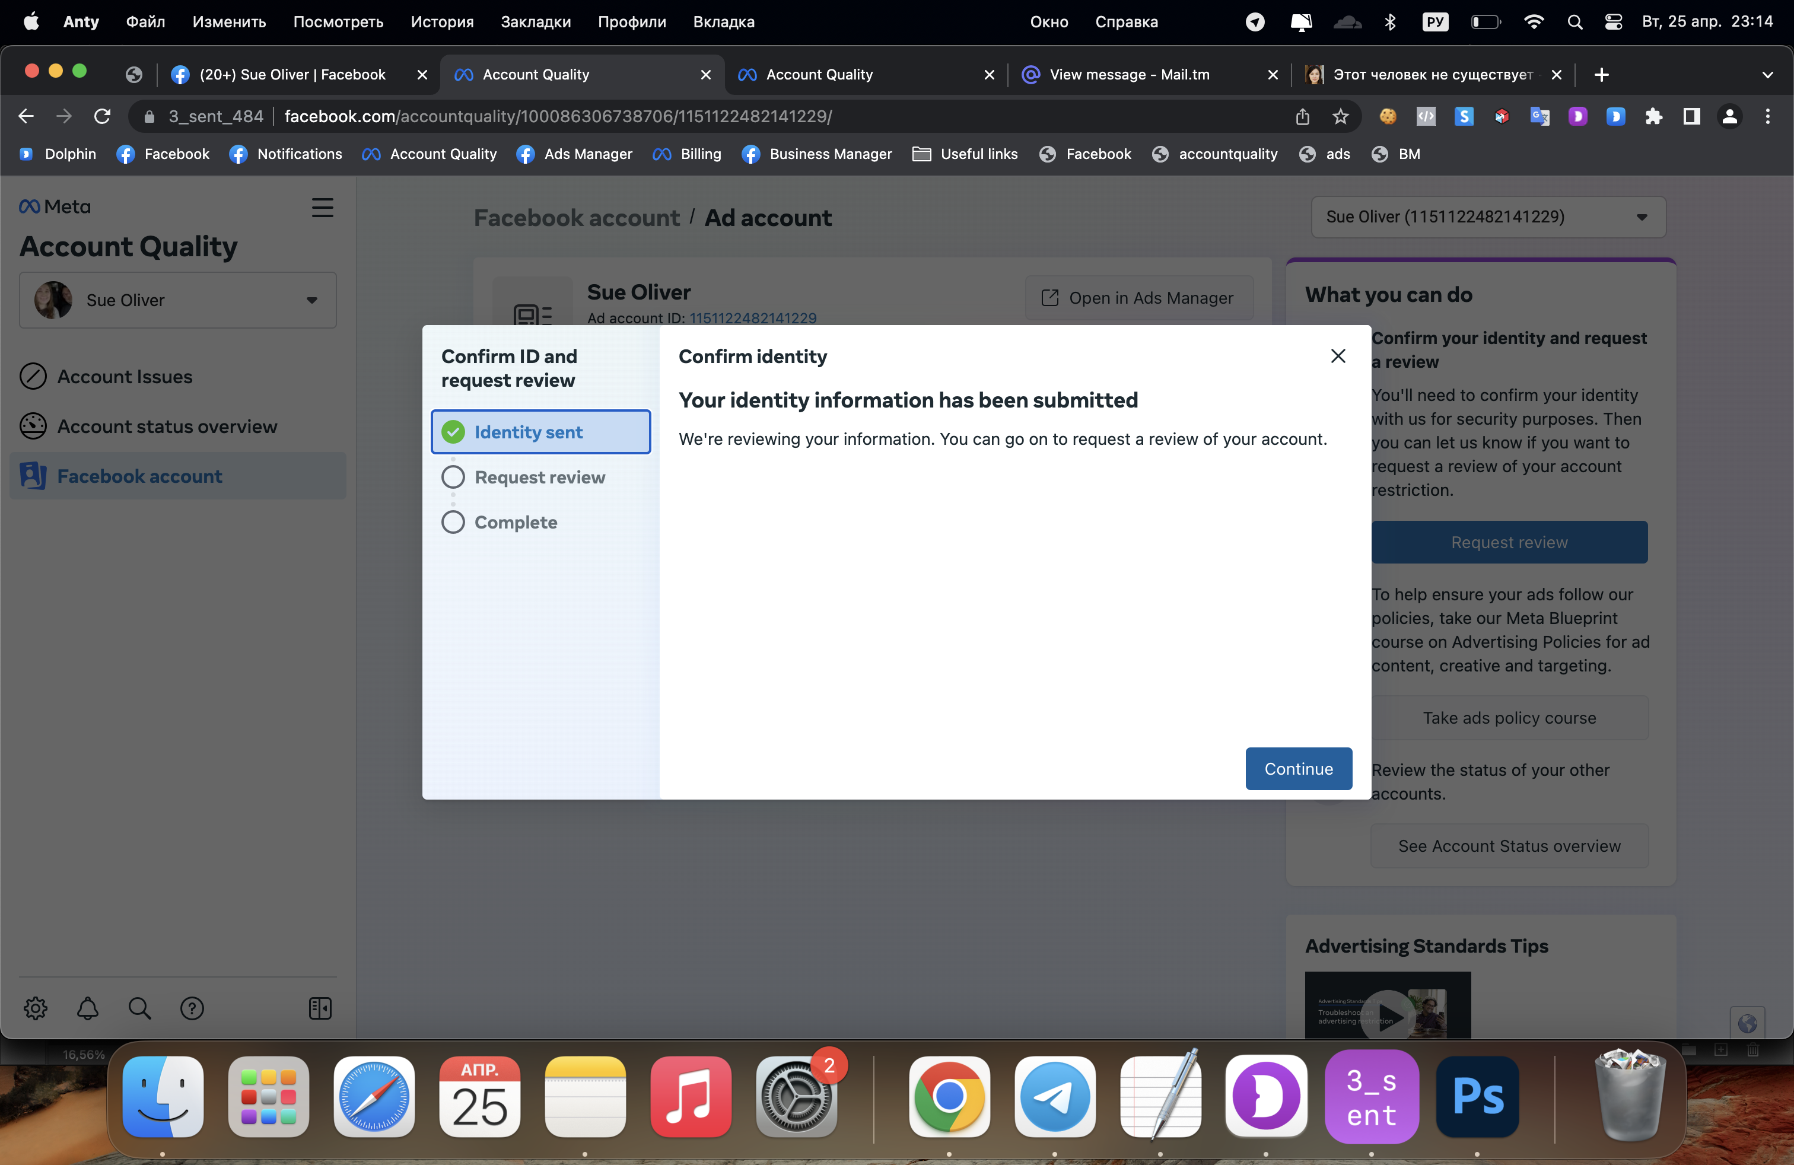
Task: Click the Continue button in the dialog
Action: tap(1298, 768)
